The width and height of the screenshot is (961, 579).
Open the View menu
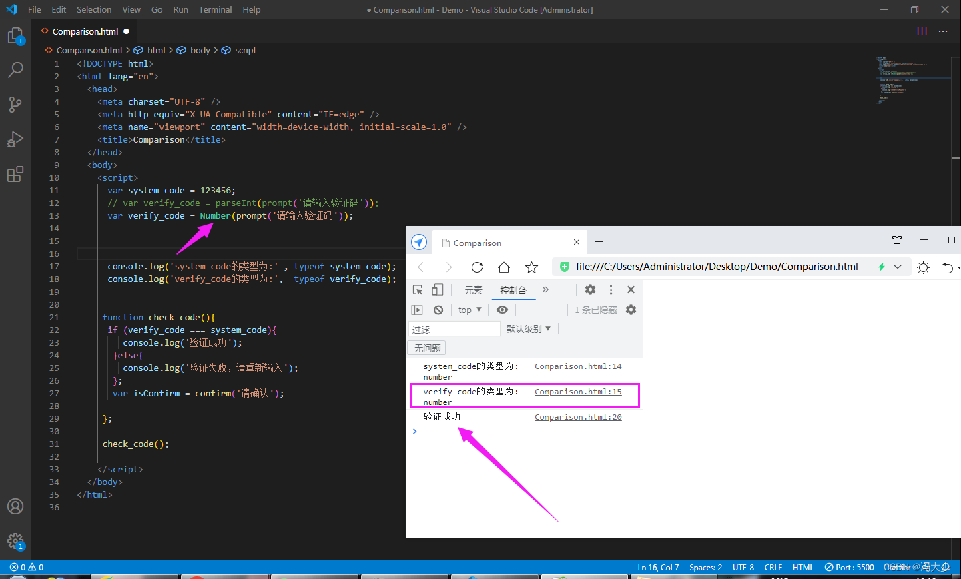coord(131,9)
